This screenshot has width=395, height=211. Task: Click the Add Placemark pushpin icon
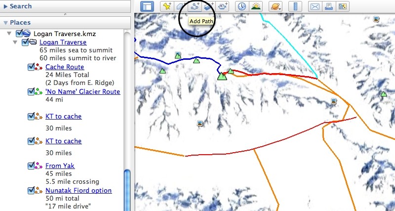167,6
